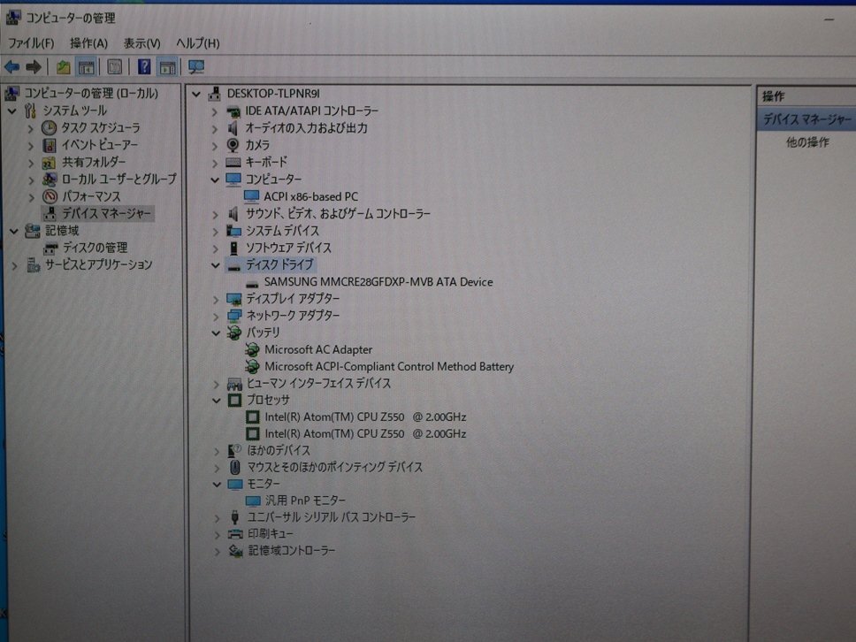Image resolution: width=856 pixels, height=642 pixels.
Task: Click the イベント ビューアー icon
Action: click(x=50, y=145)
